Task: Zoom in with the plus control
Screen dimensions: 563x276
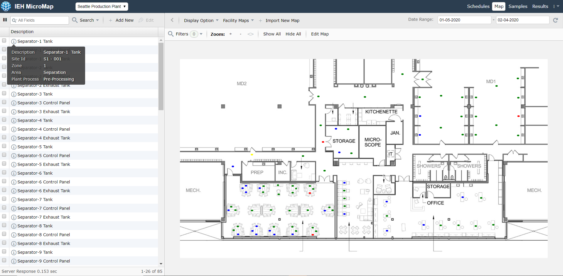Action: pyautogui.click(x=231, y=34)
